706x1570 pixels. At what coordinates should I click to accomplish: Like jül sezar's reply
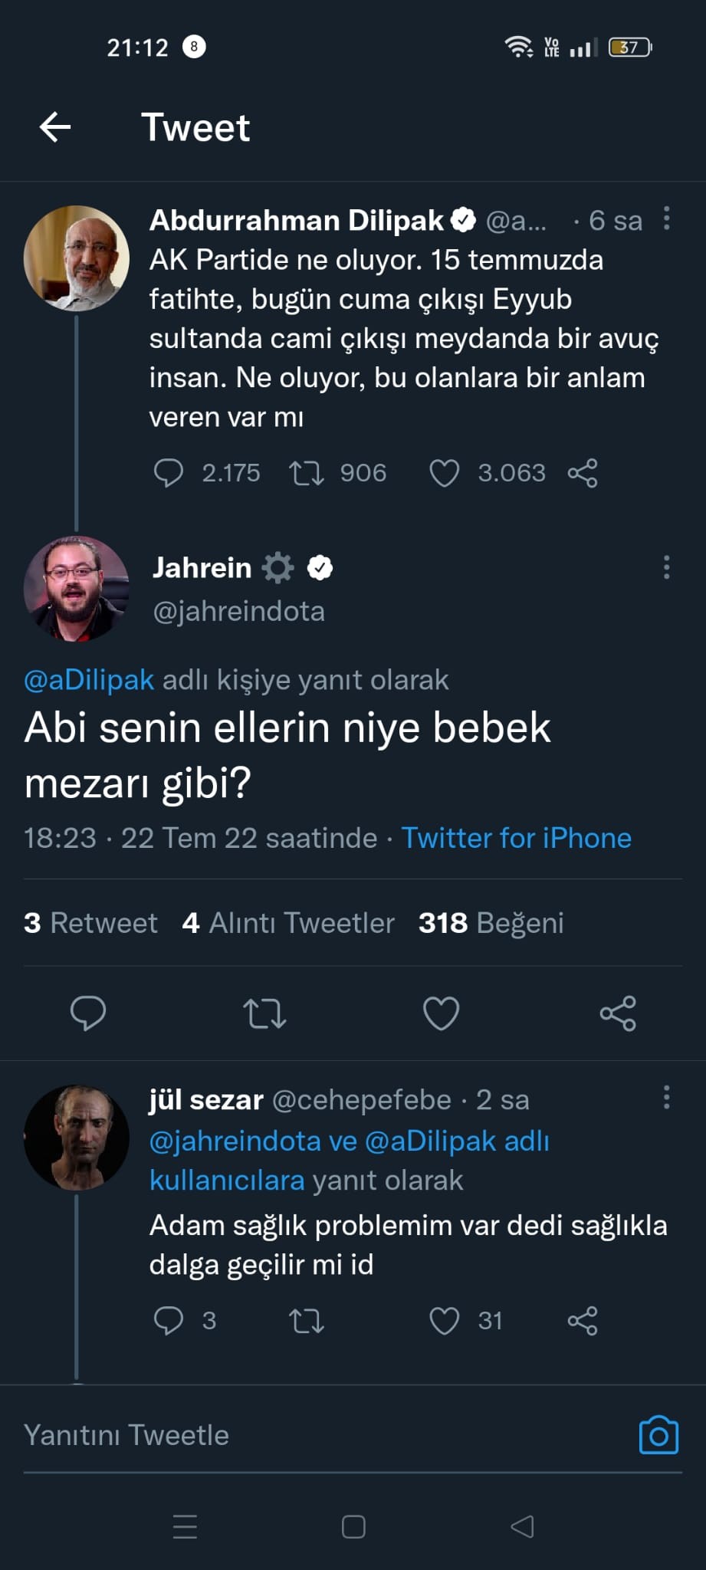pyautogui.click(x=444, y=1321)
